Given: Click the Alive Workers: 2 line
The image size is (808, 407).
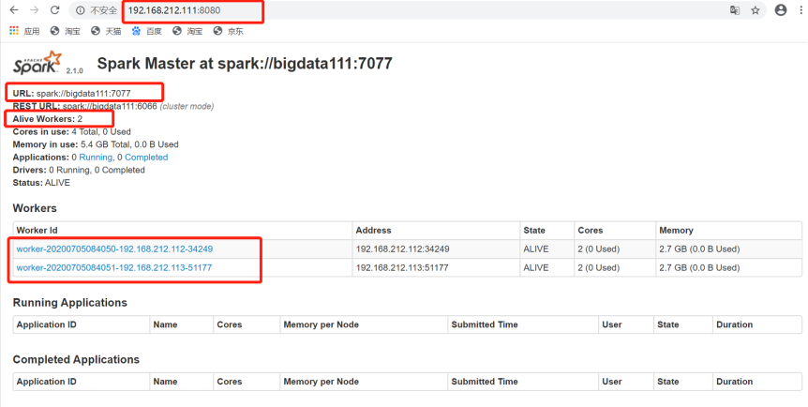Looking at the screenshot, I should 48,119.
